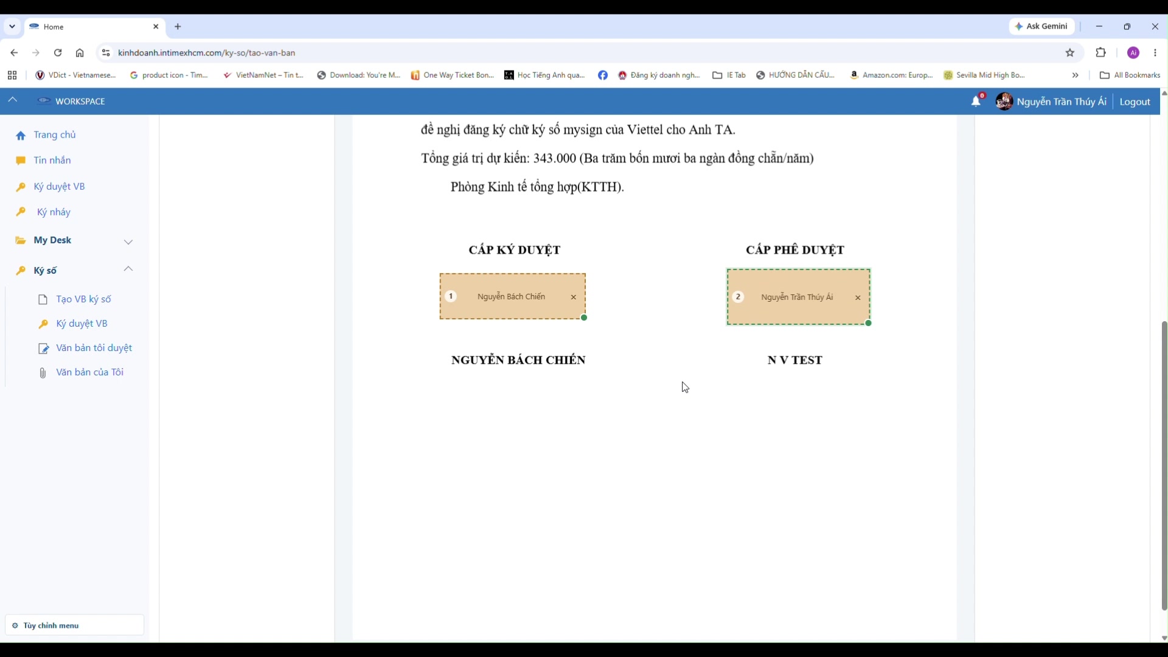Remove Nguyễn Bách Chiến signature box
Viewport: 1168px width, 657px height.
573,297
